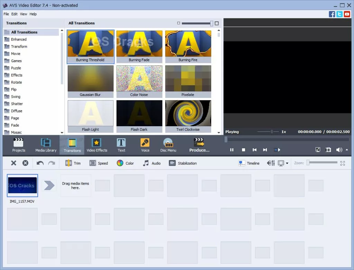Screen dimensions: 354x270
Task: Click the zoom-to-fit icon
Action: click(x=343, y=163)
